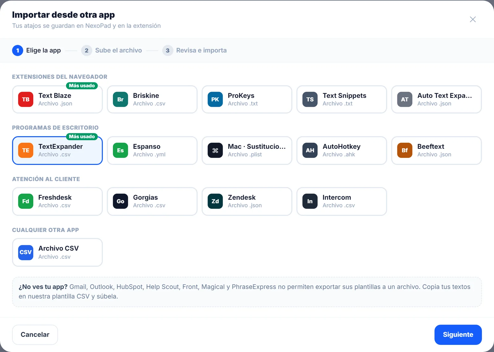The width and height of the screenshot is (494, 352).
Task: Pick the ProKeys app name
Action: 241,96
